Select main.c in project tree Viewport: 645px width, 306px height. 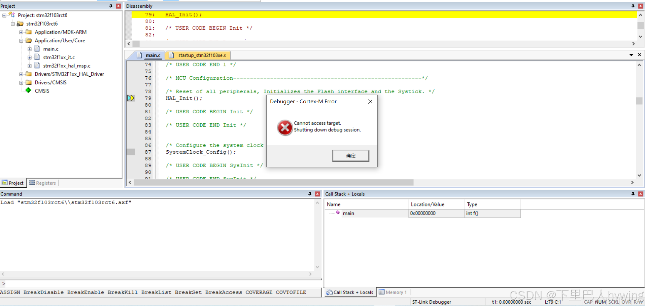point(50,49)
